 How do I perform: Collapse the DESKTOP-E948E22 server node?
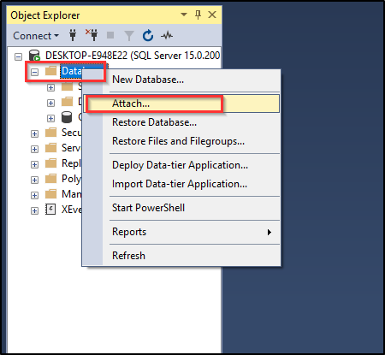point(18,56)
